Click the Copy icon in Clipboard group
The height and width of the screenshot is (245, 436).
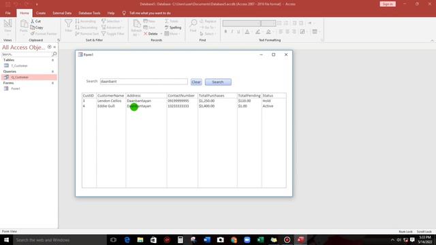(33, 27)
